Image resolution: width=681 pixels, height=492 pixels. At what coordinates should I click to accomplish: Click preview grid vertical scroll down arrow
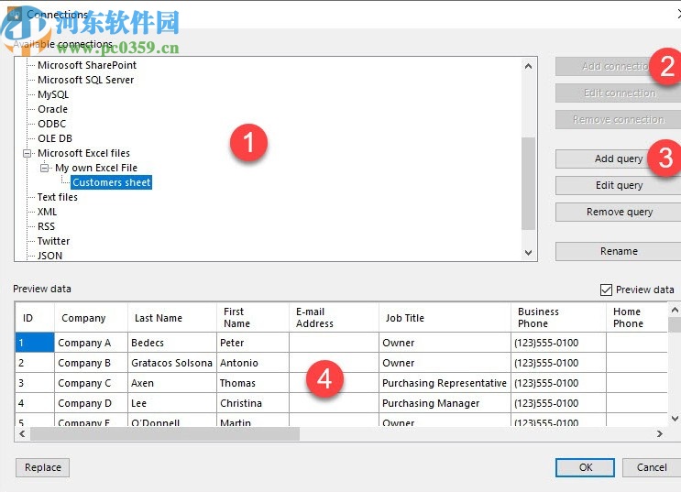point(675,419)
